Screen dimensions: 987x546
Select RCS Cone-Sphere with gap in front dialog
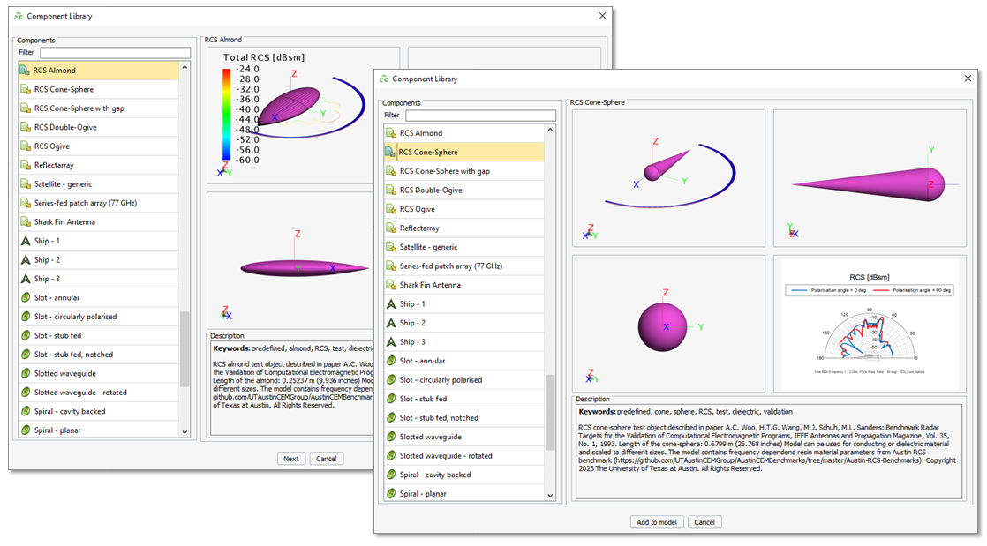pyautogui.click(x=444, y=171)
